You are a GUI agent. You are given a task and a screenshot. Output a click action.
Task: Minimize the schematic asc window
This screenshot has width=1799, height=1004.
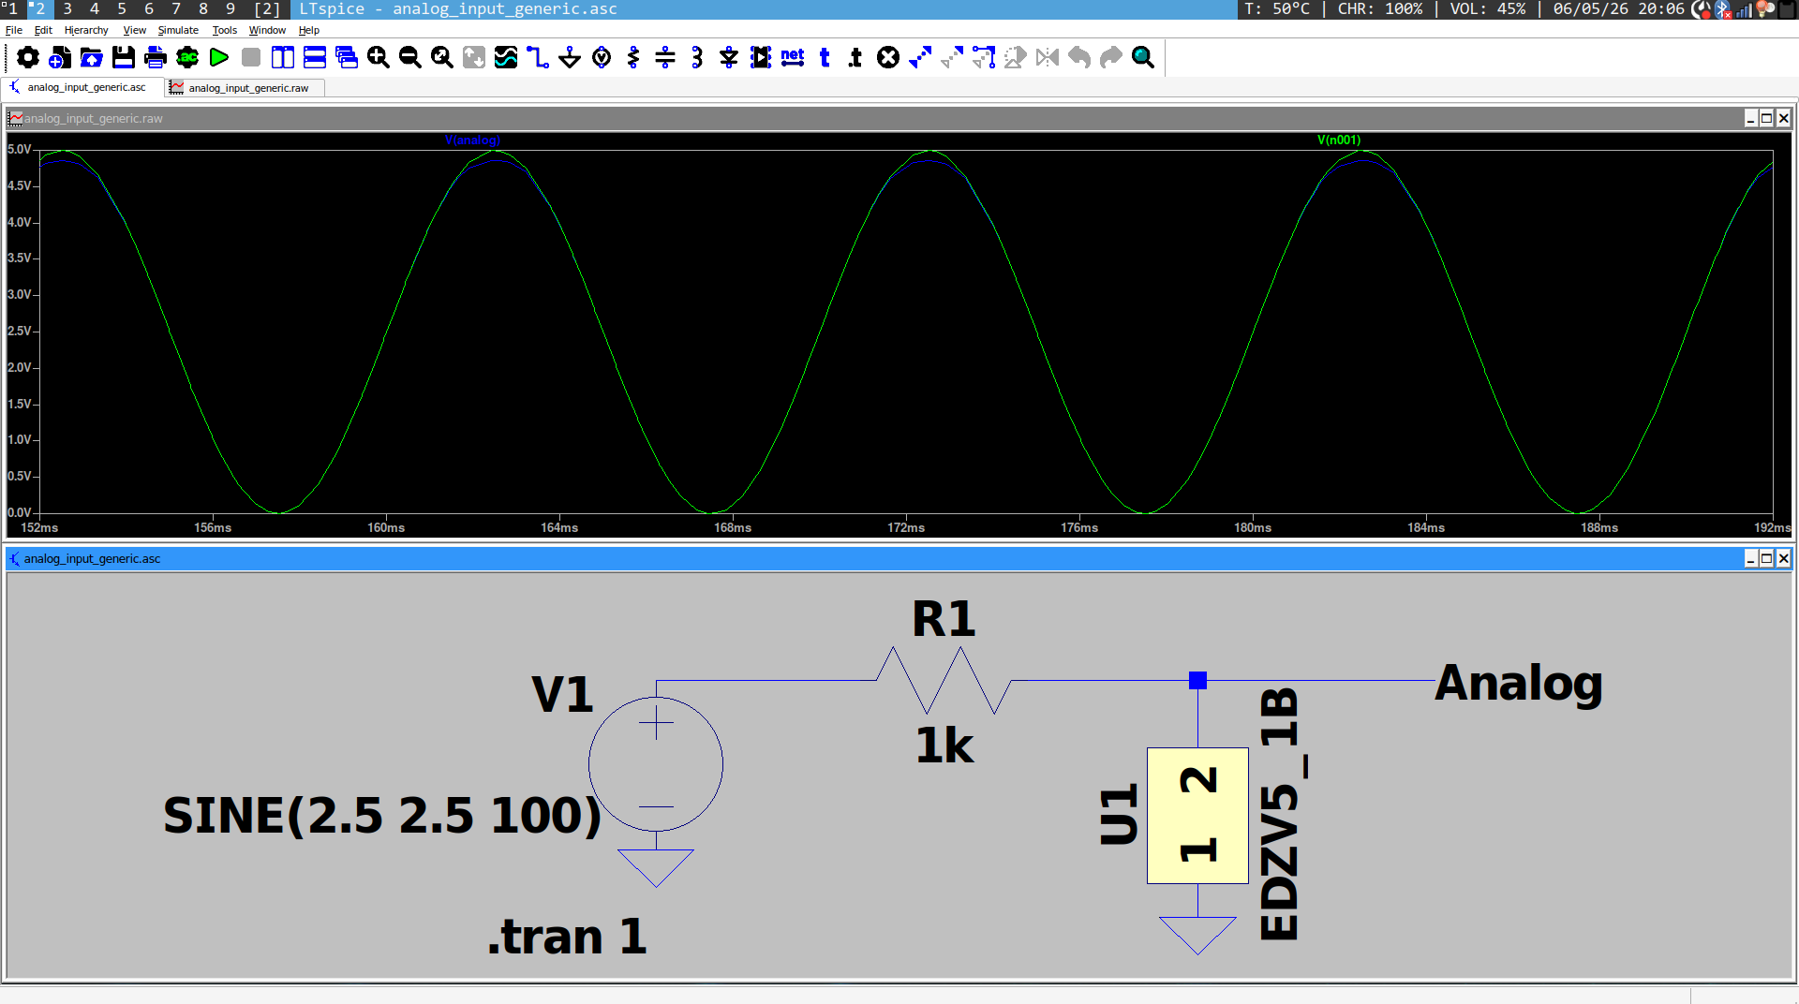coord(1750,558)
